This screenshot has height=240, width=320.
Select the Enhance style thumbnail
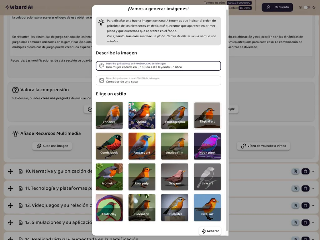tap(109, 115)
